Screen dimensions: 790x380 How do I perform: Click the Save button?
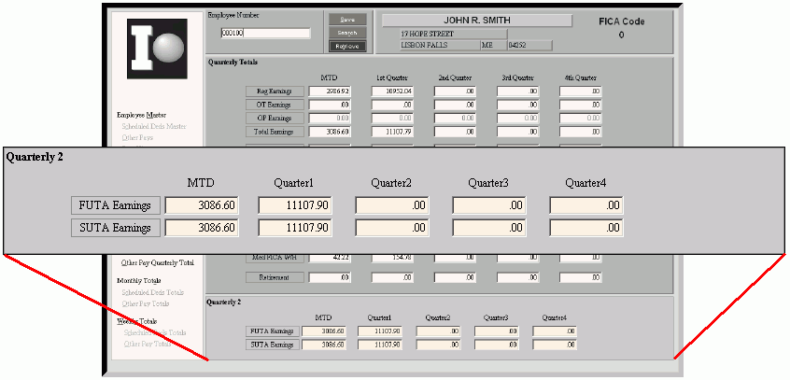coord(346,20)
